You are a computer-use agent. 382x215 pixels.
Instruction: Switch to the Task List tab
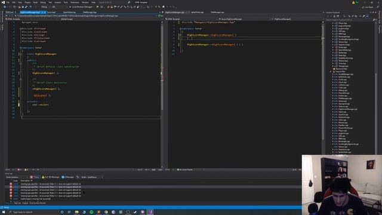click(x=17, y=203)
